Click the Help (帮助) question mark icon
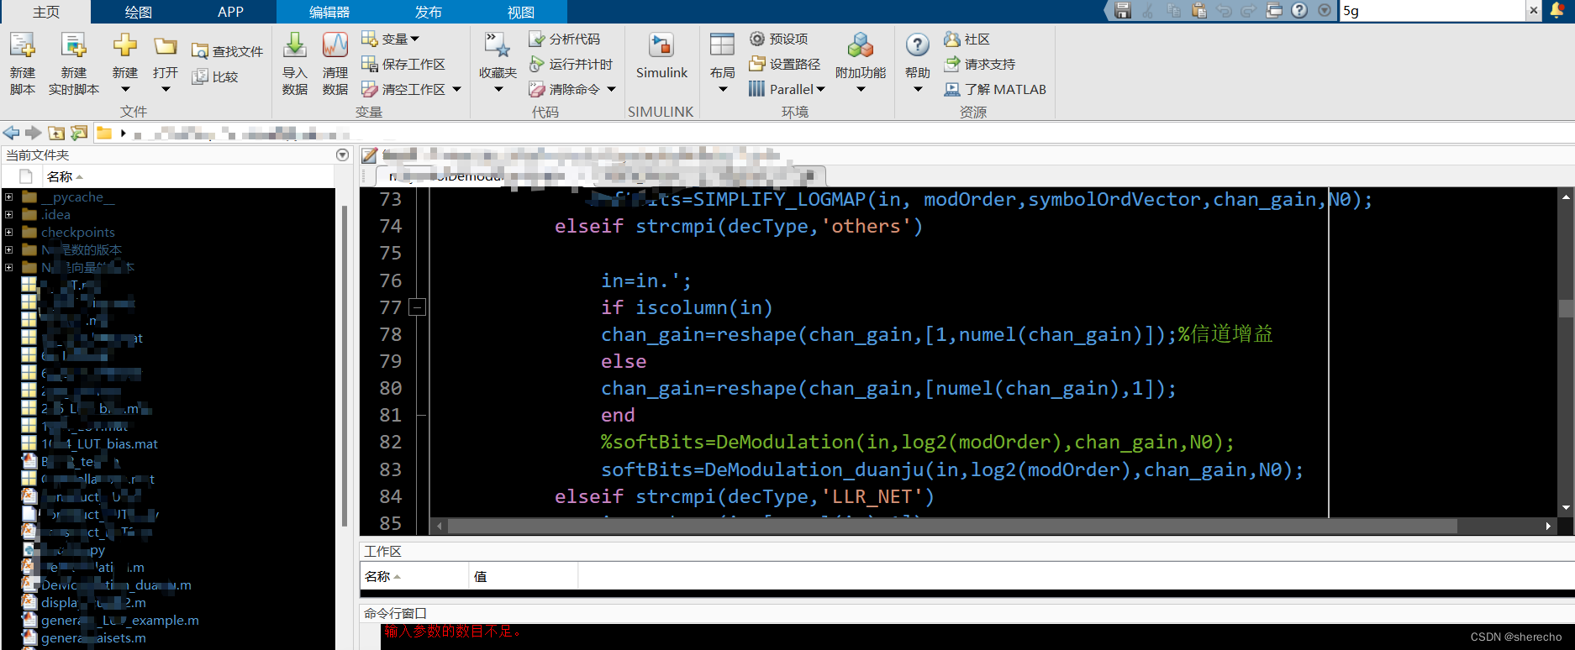The width and height of the screenshot is (1575, 650). [918, 45]
